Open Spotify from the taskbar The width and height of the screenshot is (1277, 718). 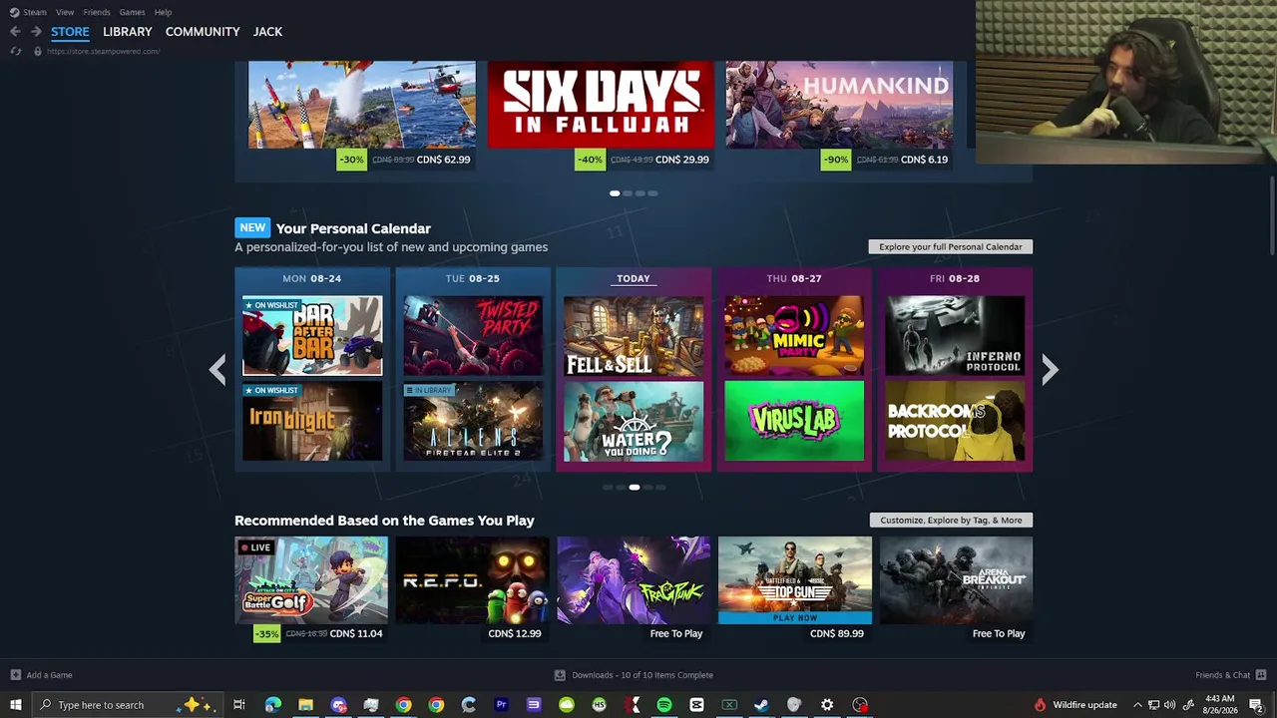pyautogui.click(x=664, y=705)
